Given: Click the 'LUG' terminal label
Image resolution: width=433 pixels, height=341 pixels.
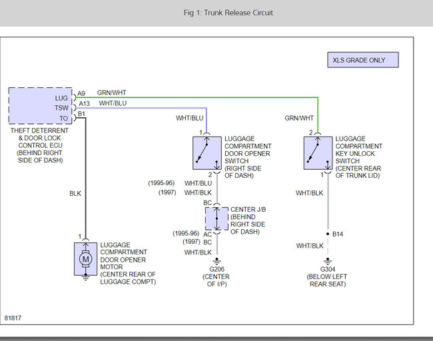Looking at the screenshot, I should tap(61, 99).
